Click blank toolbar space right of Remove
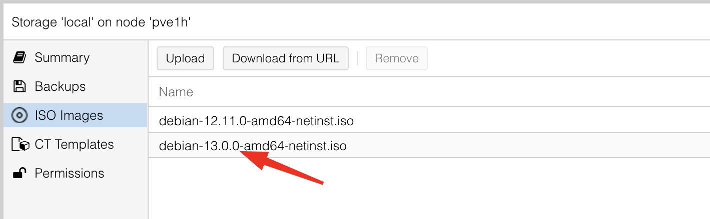710x219 pixels. click(x=550, y=58)
